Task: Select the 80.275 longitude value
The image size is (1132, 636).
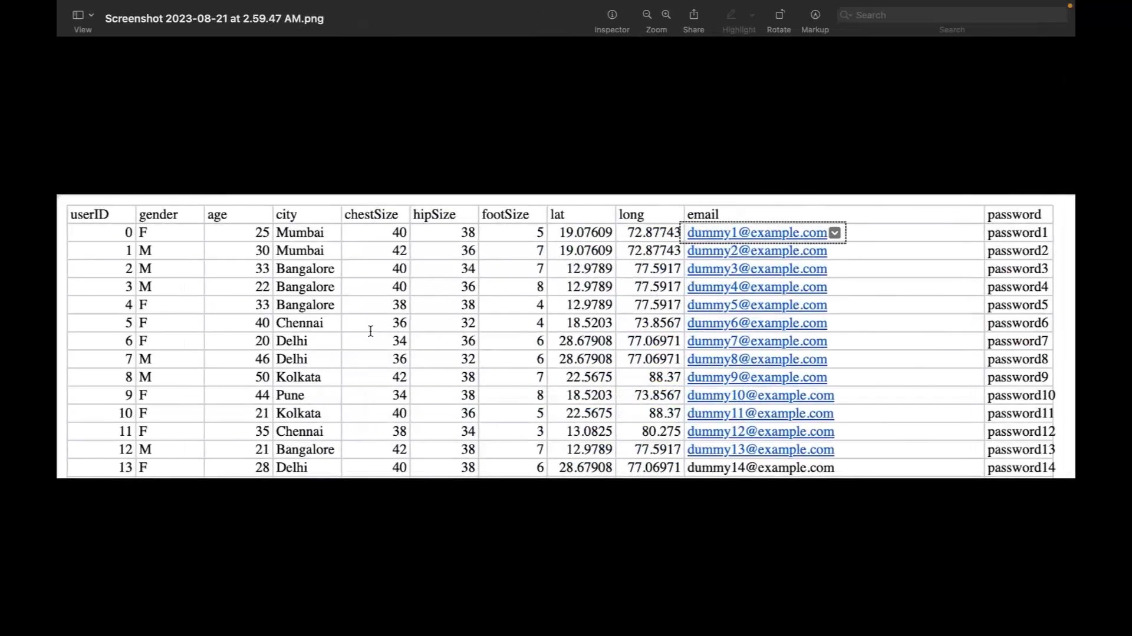Action: click(x=661, y=431)
